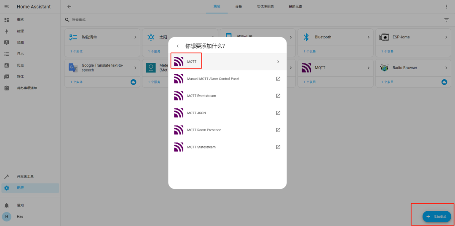Expand the ESPHome card chevron

coord(446,37)
